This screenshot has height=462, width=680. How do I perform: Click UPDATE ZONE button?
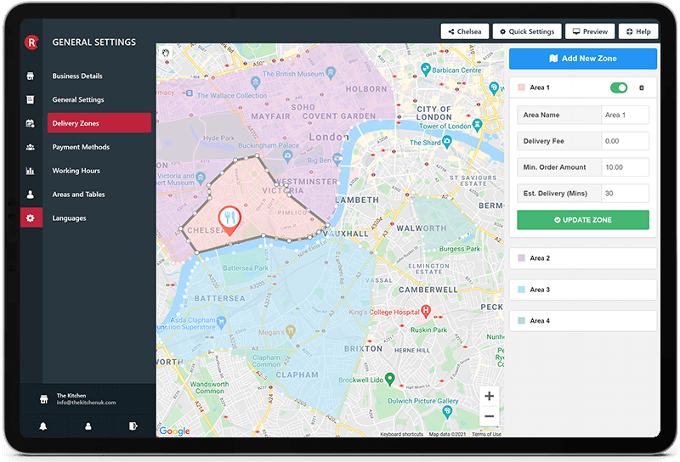pos(583,220)
